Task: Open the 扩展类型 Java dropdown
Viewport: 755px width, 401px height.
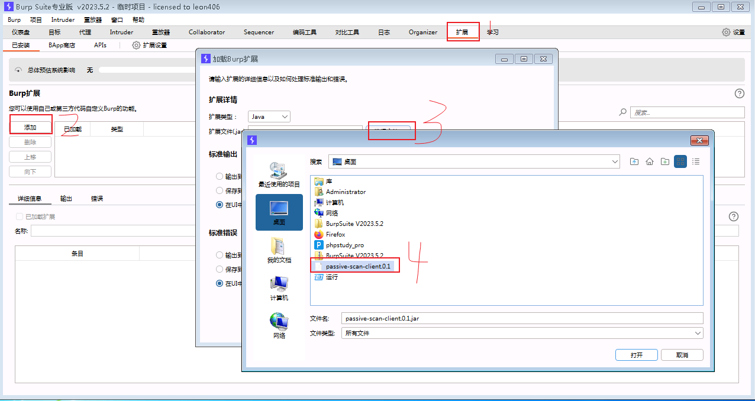Action: click(x=269, y=117)
